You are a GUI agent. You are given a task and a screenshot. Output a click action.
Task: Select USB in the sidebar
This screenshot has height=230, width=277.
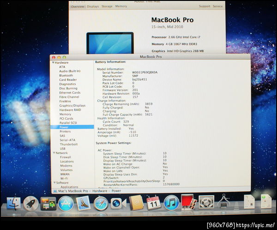click(x=62, y=149)
